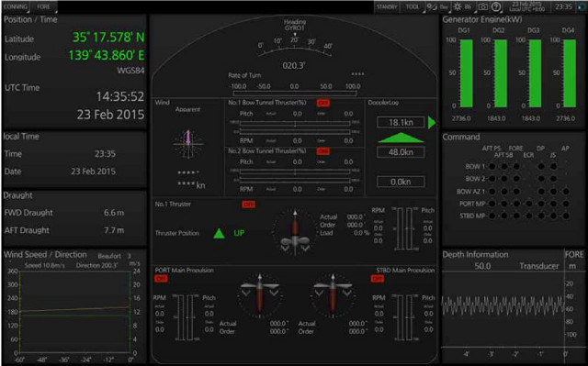This screenshot has width=588, height=366.
Task: Click the depth echo trace graph
Action: 503,310
